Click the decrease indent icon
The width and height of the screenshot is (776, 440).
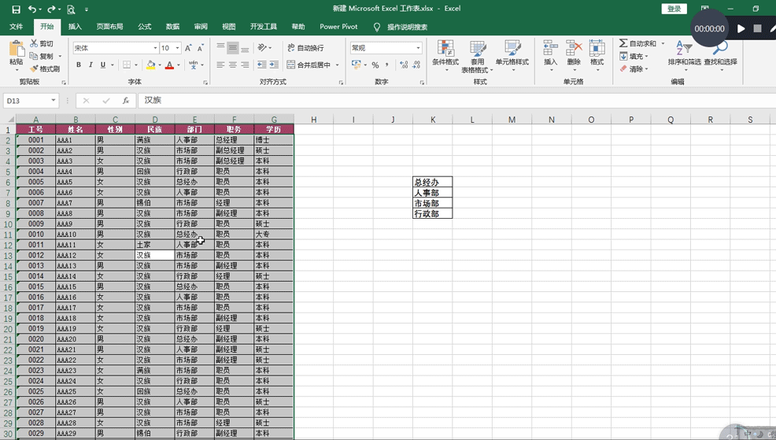262,65
